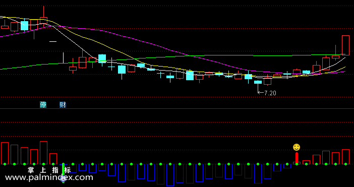Select the tall red candle at far right
Image resolution: width=354 pixels, height=187 pixels.
click(345, 45)
